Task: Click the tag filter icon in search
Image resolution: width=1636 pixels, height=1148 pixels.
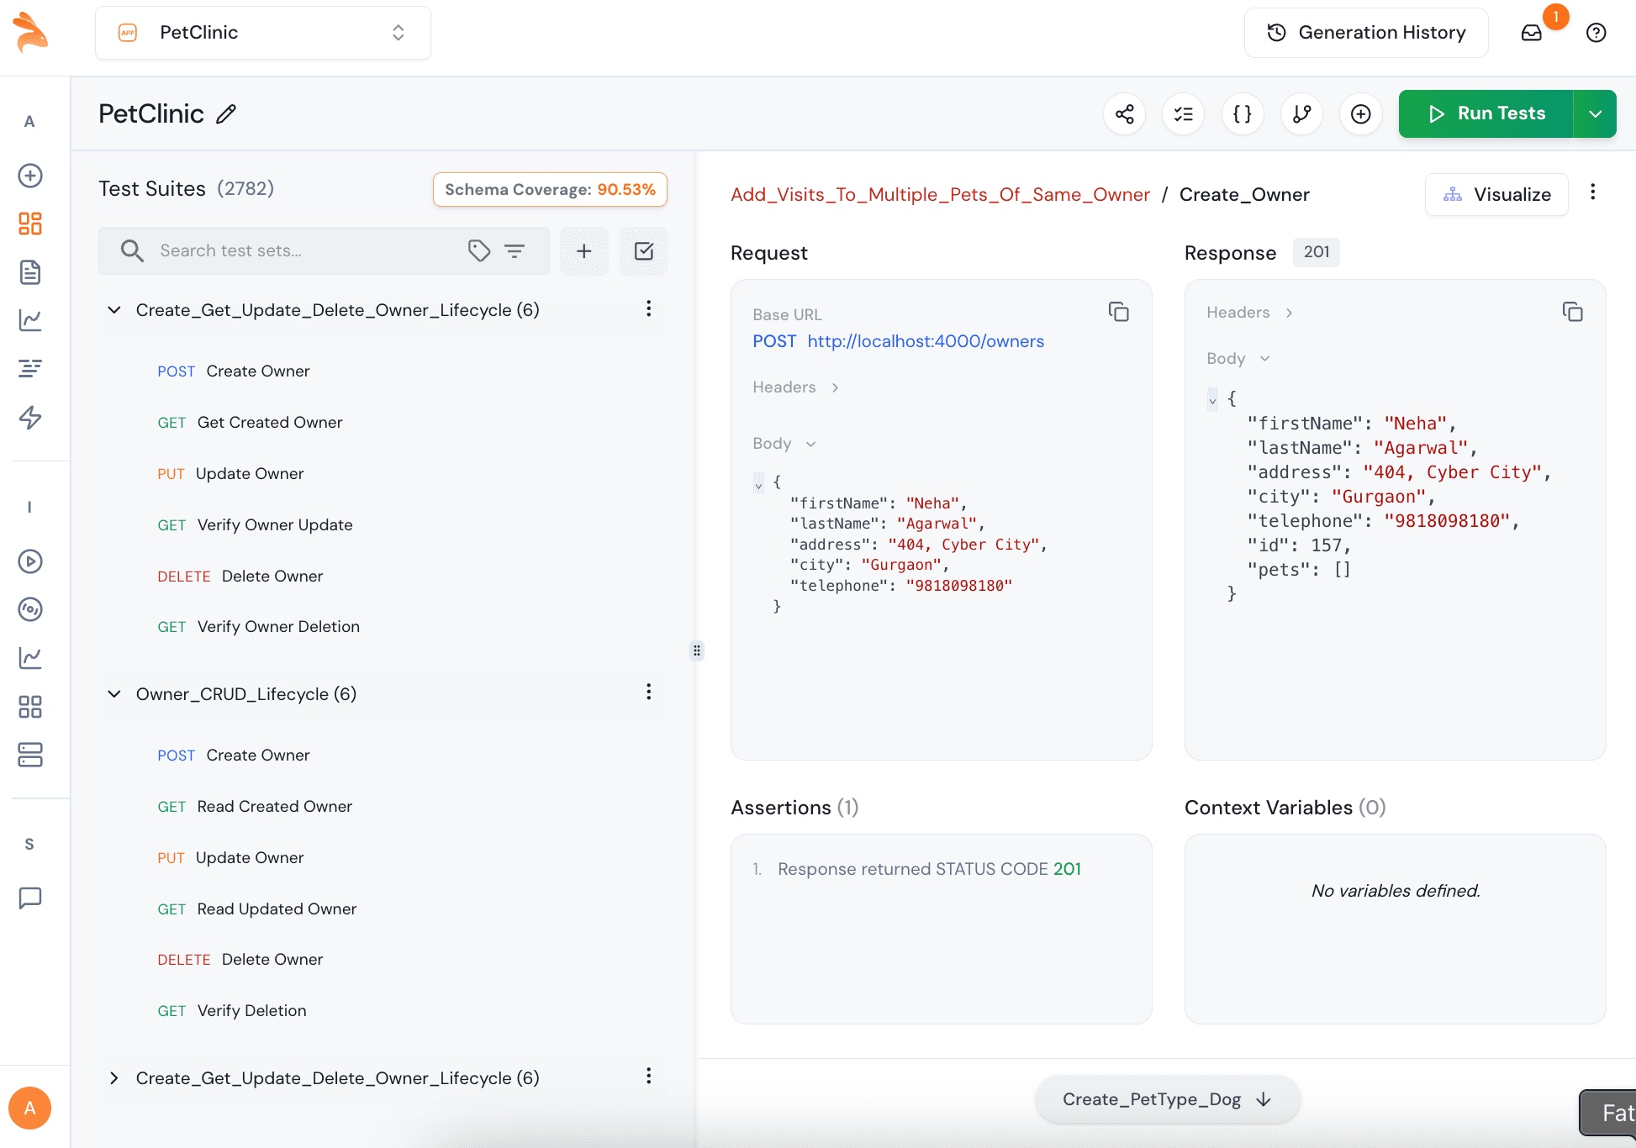Action: (479, 250)
